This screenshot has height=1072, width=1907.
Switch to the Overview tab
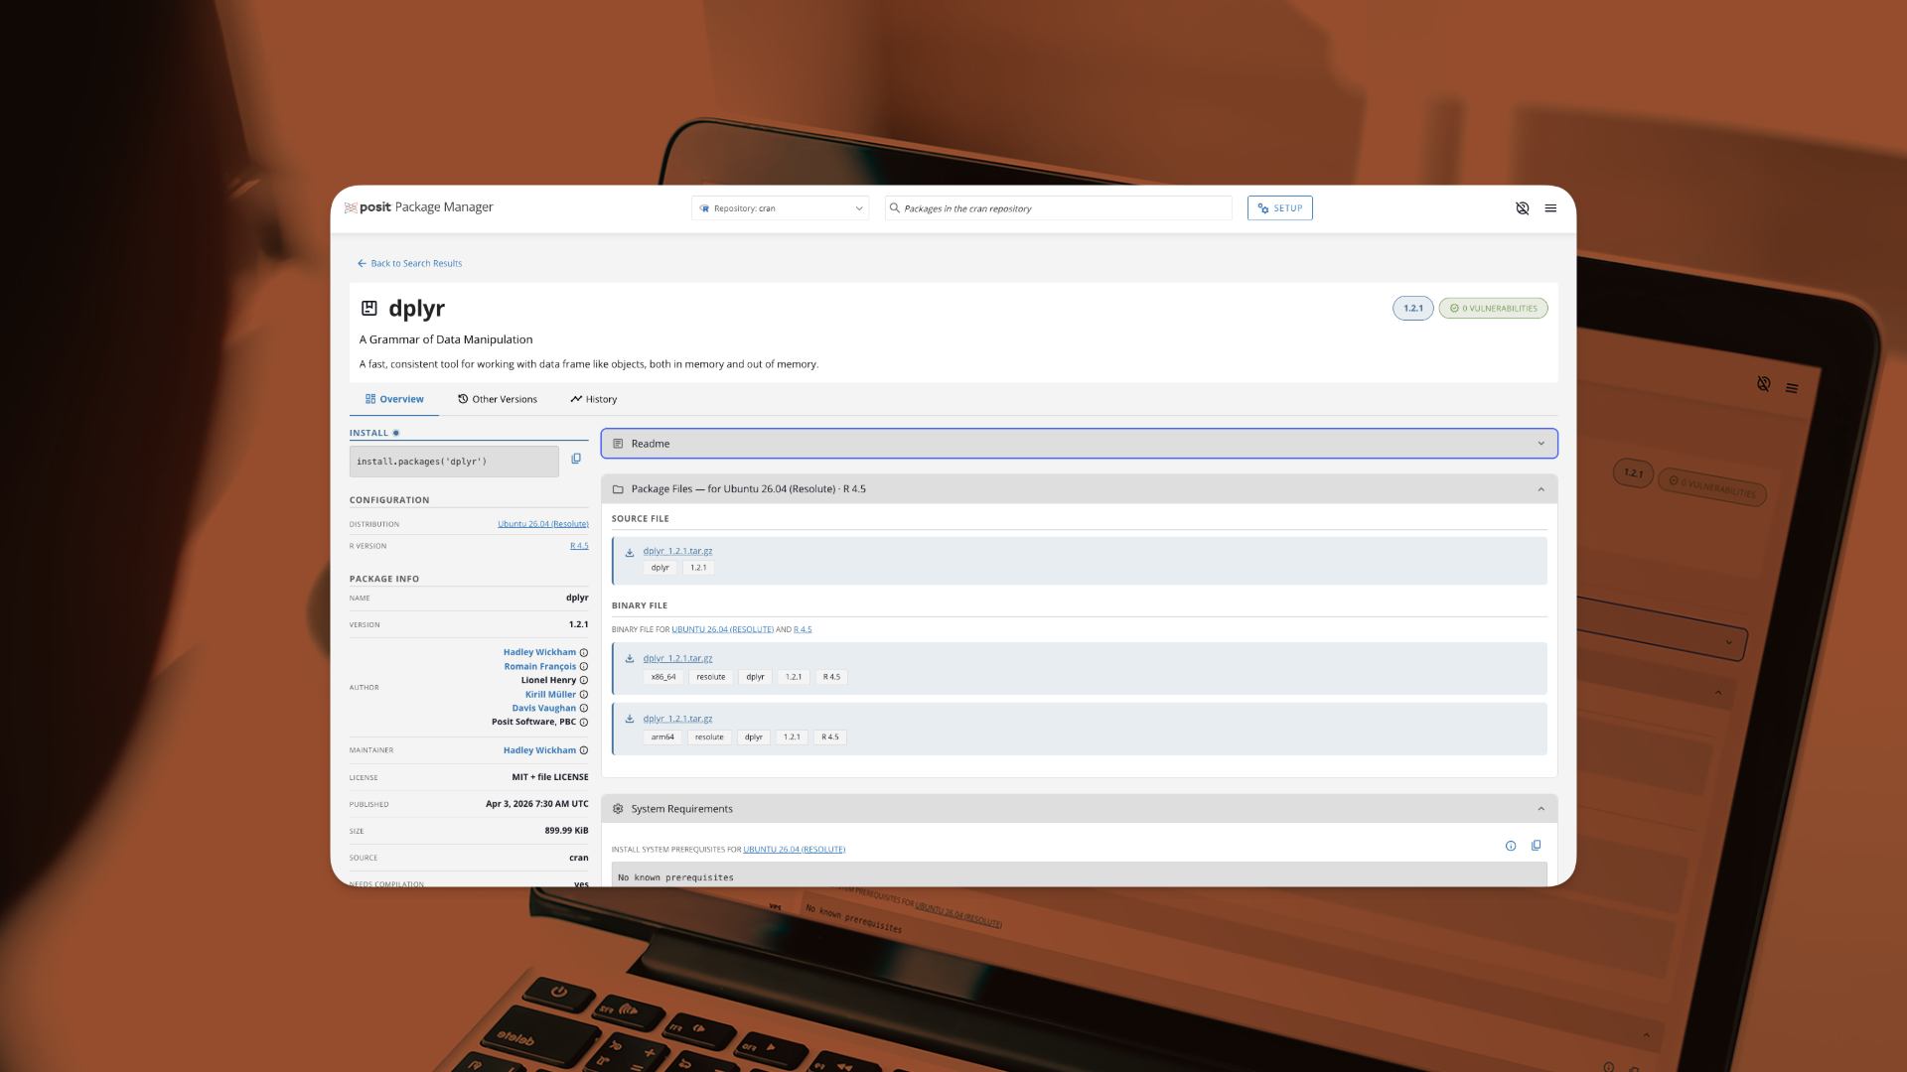pyautogui.click(x=394, y=399)
